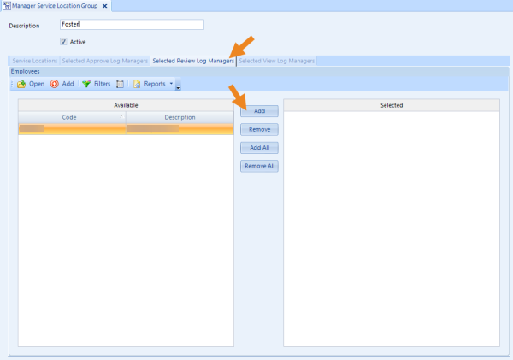Image resolution: width=513 pixels, height=360 pixels.
Task: Click the Remove All button
Action: [259, 166]
